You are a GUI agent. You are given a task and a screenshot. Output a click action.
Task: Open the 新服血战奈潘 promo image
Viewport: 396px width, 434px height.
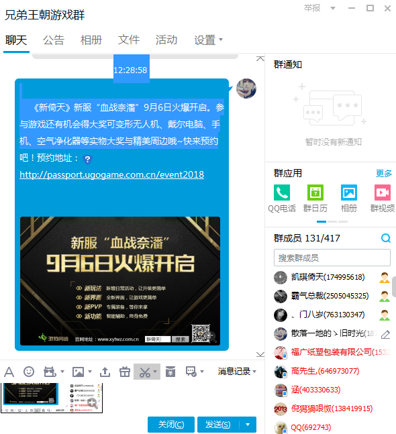pyautogui.click(x=120, y=281)
